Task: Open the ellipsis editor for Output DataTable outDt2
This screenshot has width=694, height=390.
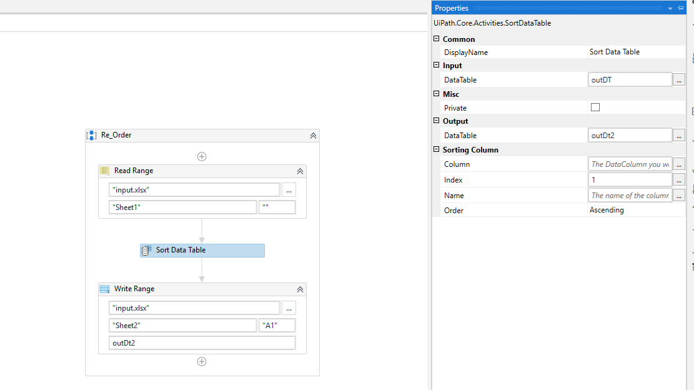Action: [678, 134]
